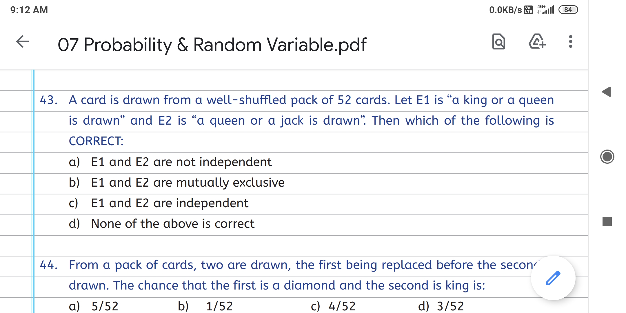Select option b) mutually exclusive
This screenshot has width=626, height=313.
point(188,183)
